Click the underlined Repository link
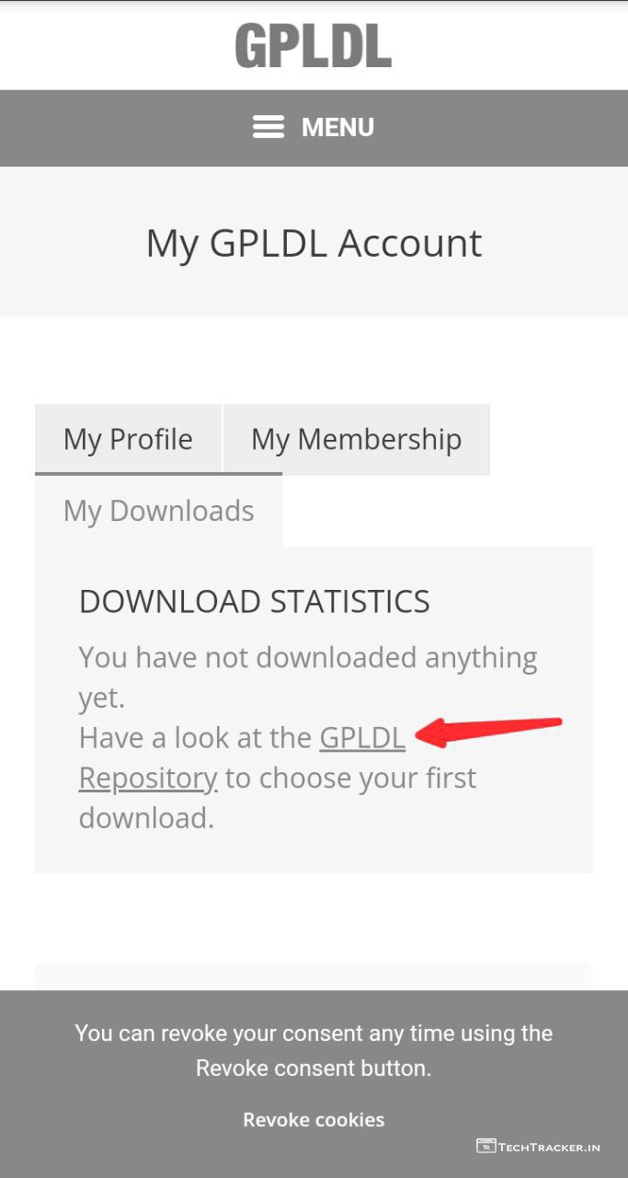Viewport: 628px width, 1178px height. pos(148,778)
